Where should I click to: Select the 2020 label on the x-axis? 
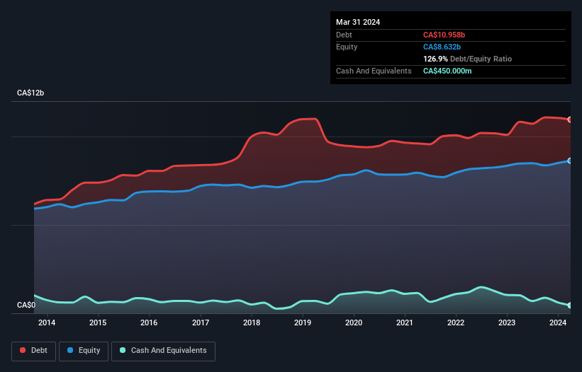[x=354, y=322]
